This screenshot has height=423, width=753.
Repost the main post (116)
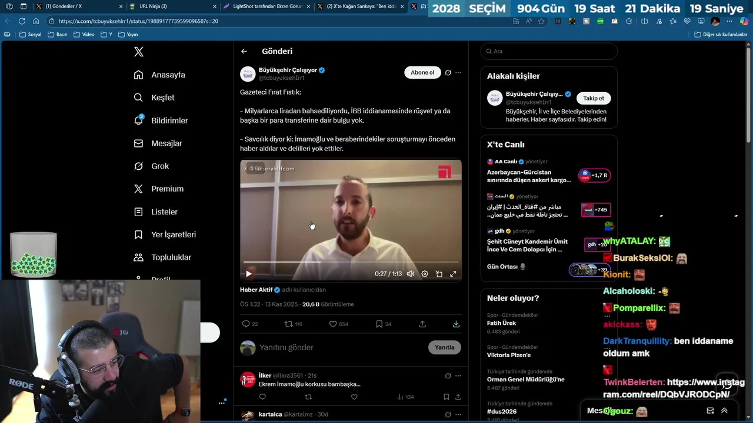pos(293,324)
